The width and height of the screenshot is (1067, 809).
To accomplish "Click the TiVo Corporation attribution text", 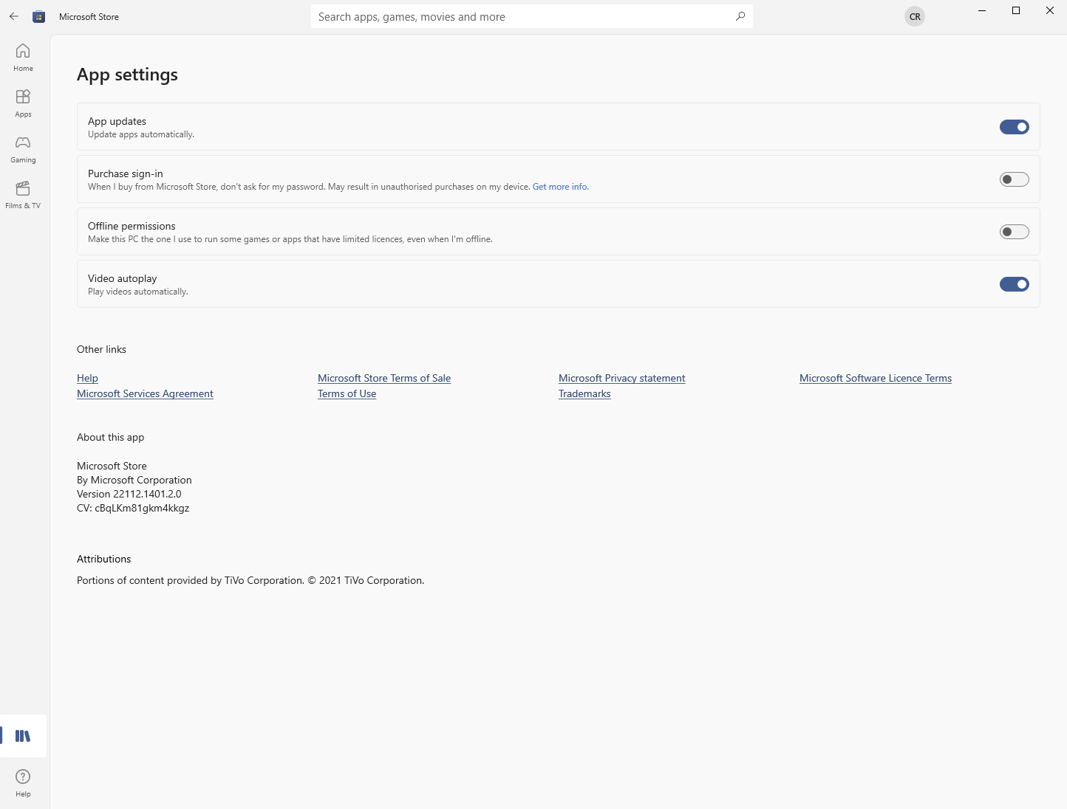I will [250, 580].
